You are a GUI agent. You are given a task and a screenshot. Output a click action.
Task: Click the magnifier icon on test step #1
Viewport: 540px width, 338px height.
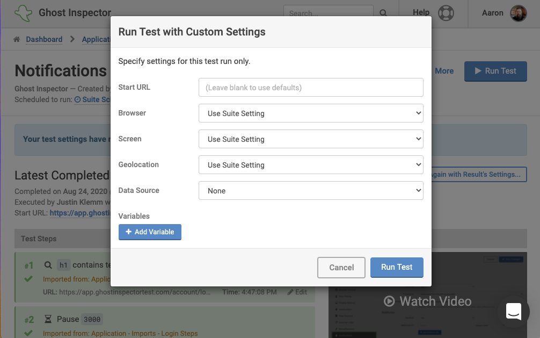click(47, 264)
